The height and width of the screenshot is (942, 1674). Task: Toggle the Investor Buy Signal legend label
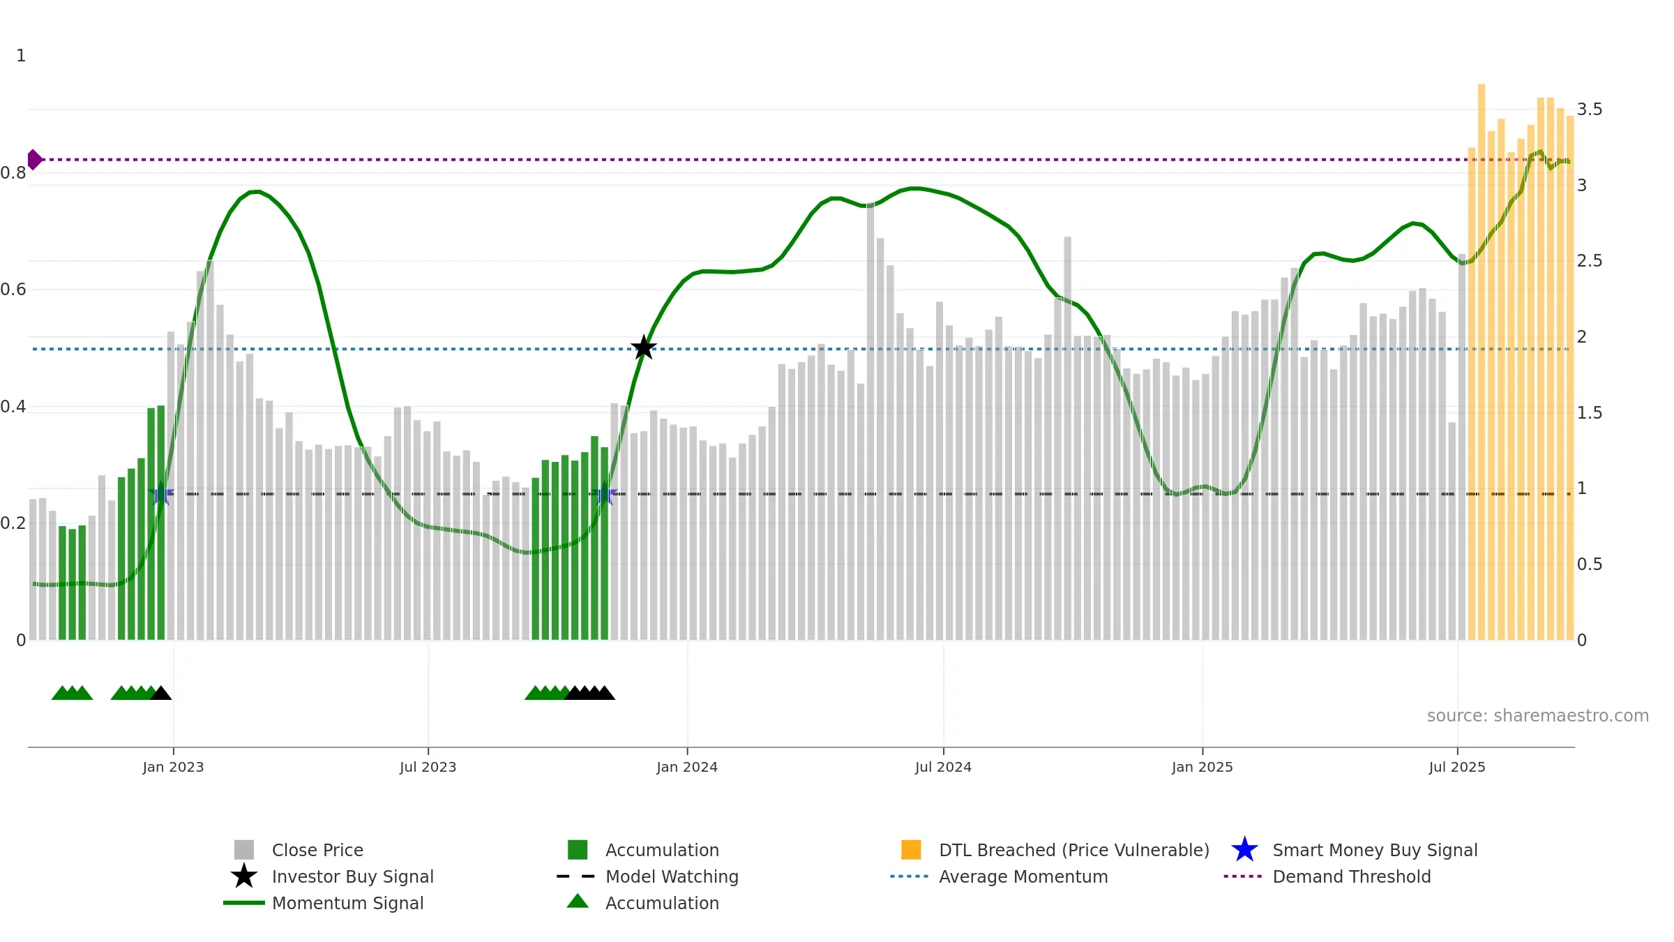point(353,876)
